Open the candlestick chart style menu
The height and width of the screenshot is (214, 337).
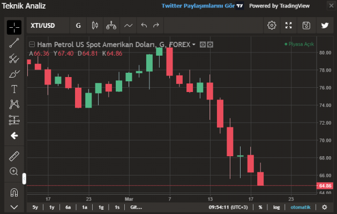point(95,26)
